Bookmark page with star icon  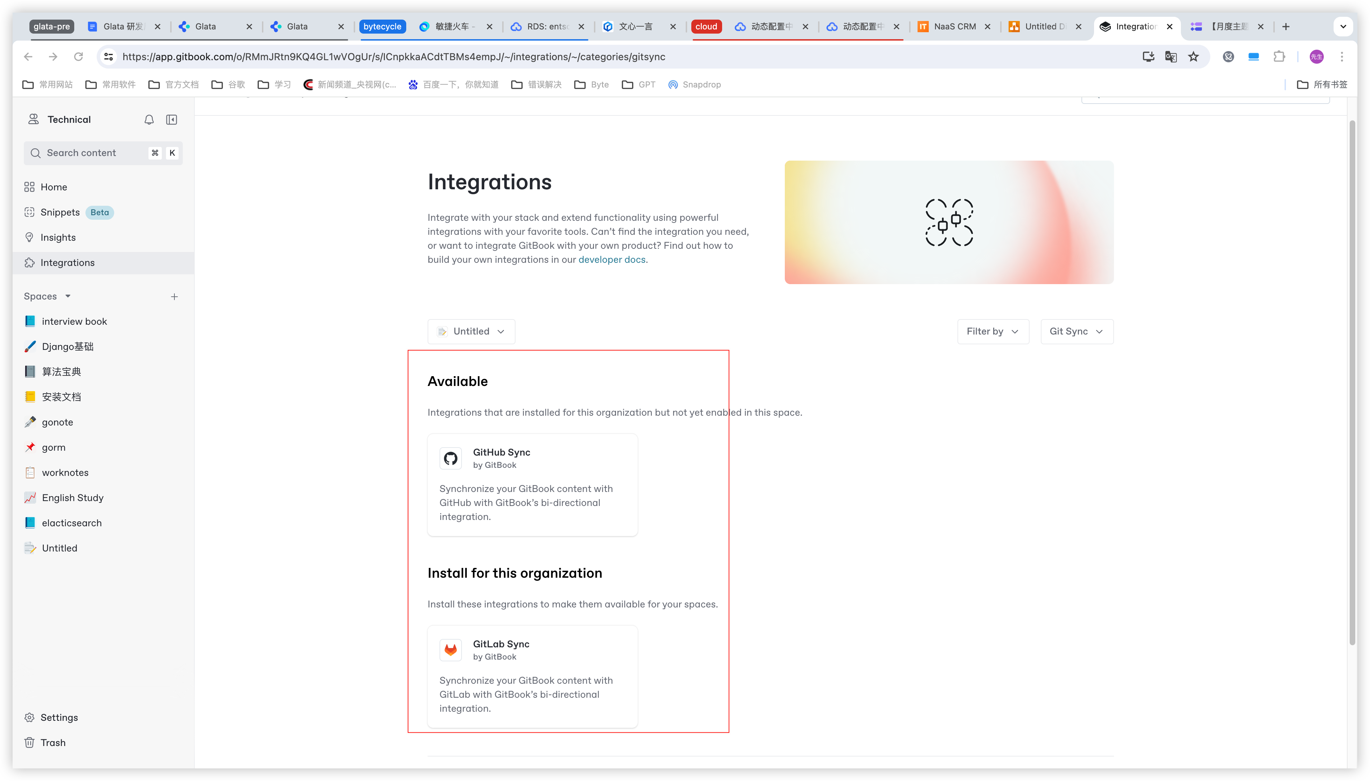1193,57
